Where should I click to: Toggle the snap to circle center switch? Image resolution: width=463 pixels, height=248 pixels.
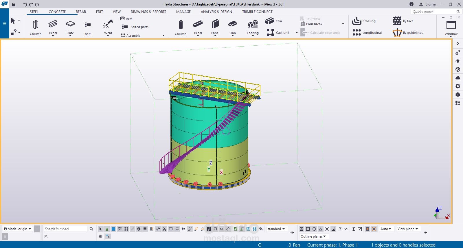tap(314, 229)
